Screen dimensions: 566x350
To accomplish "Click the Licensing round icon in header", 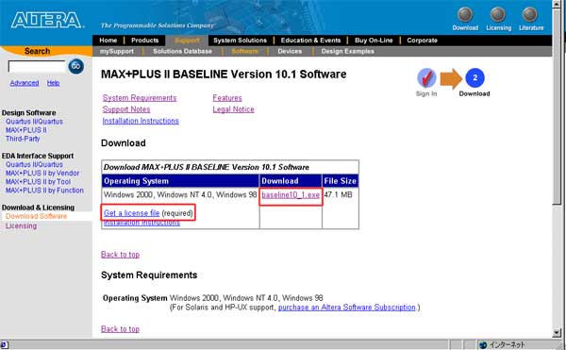I will 498,15.
